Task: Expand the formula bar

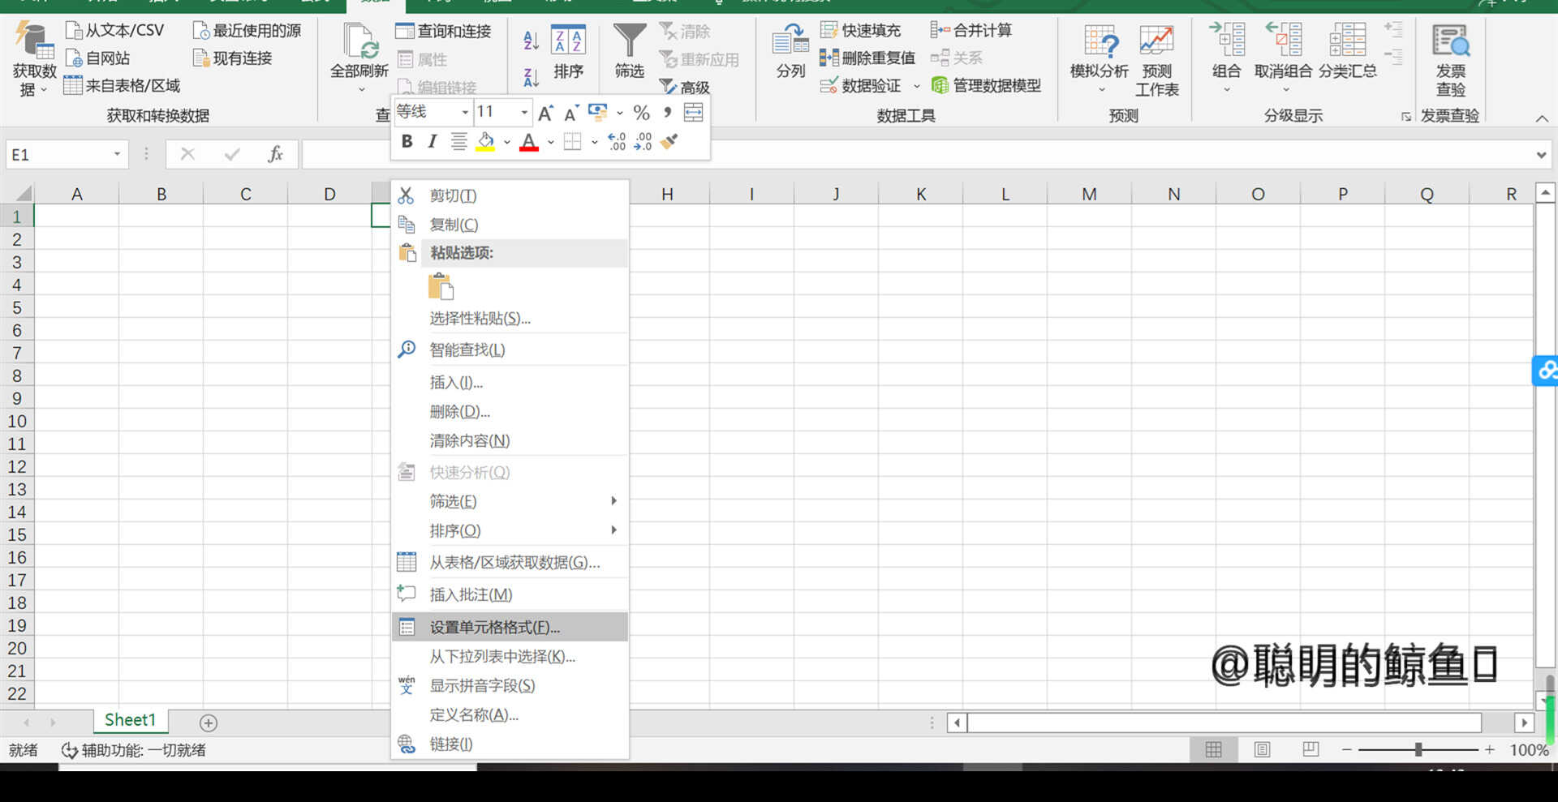Action: coord(1541,155)
